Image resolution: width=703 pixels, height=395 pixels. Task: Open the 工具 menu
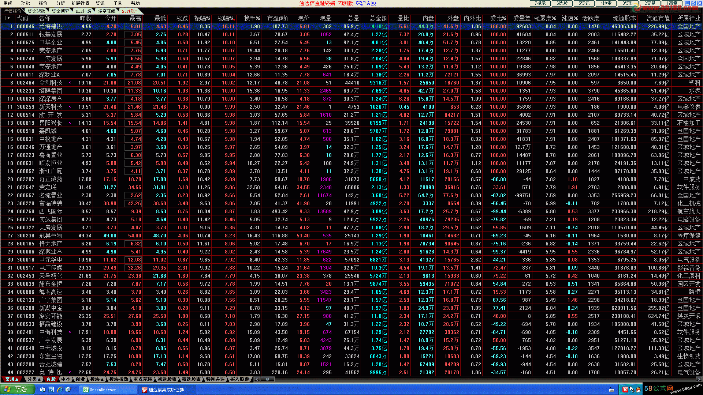pos(118,3)
